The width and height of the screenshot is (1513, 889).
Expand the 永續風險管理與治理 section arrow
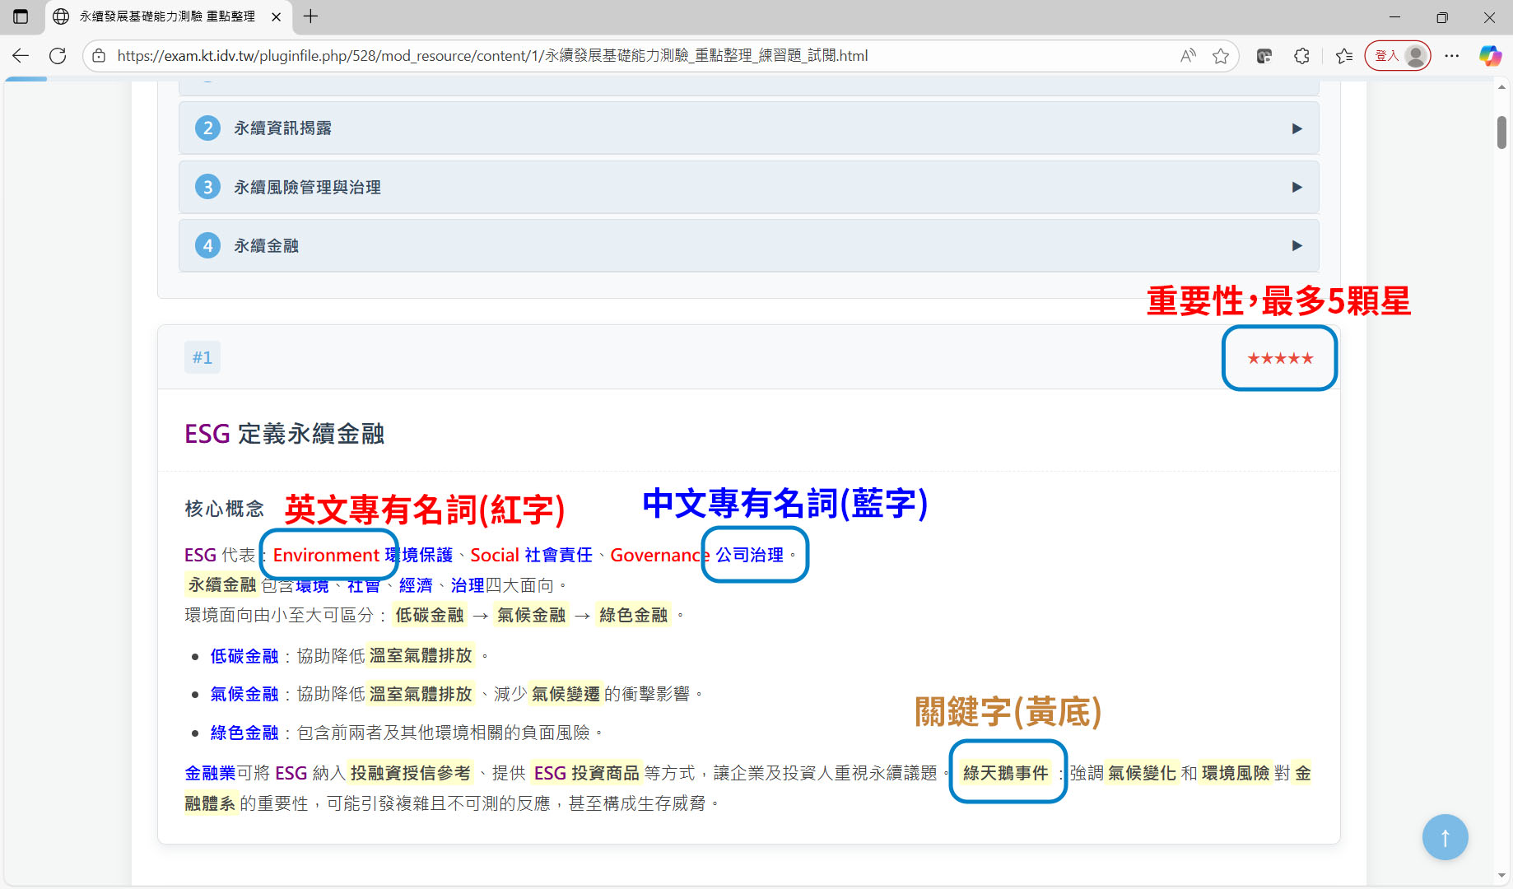(x=1297, y=188)
